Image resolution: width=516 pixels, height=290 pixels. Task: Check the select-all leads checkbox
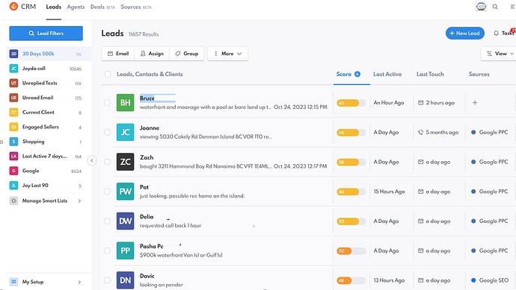tap(108, 74)
